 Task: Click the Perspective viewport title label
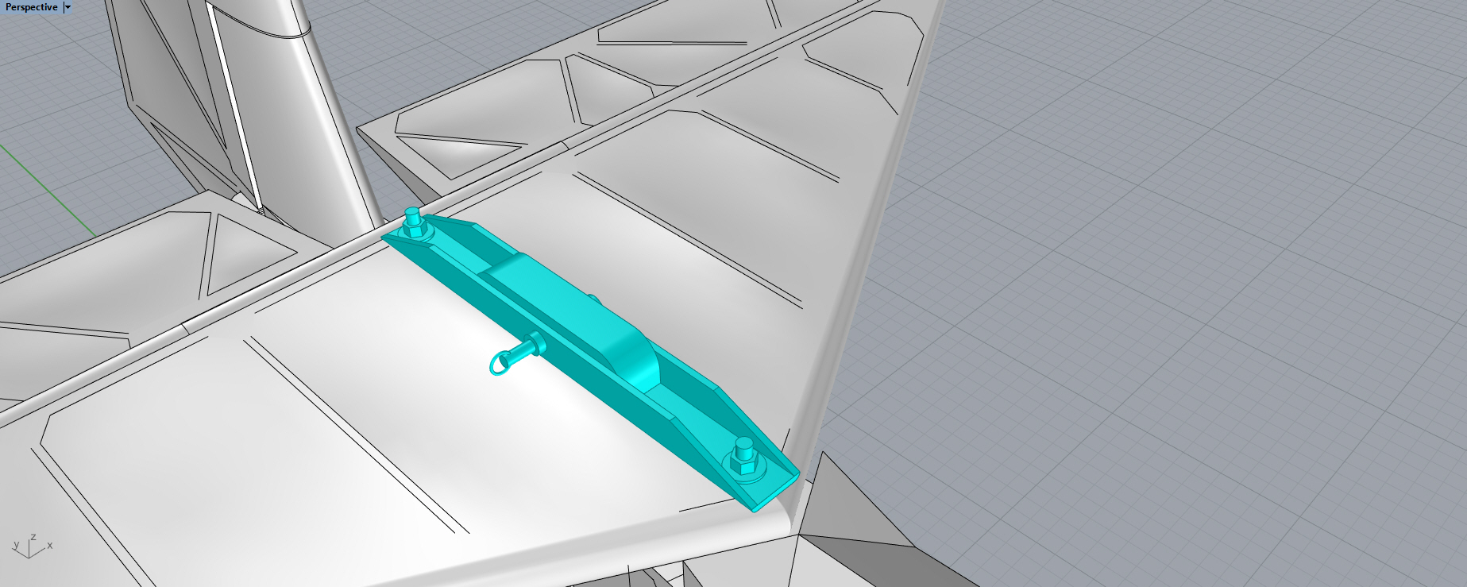pyautogui.click(x=32, y=7)
